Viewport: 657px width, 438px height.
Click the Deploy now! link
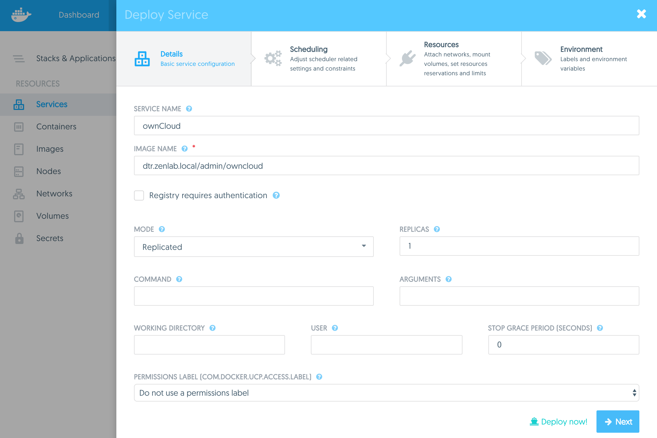[x=558, y=422]
